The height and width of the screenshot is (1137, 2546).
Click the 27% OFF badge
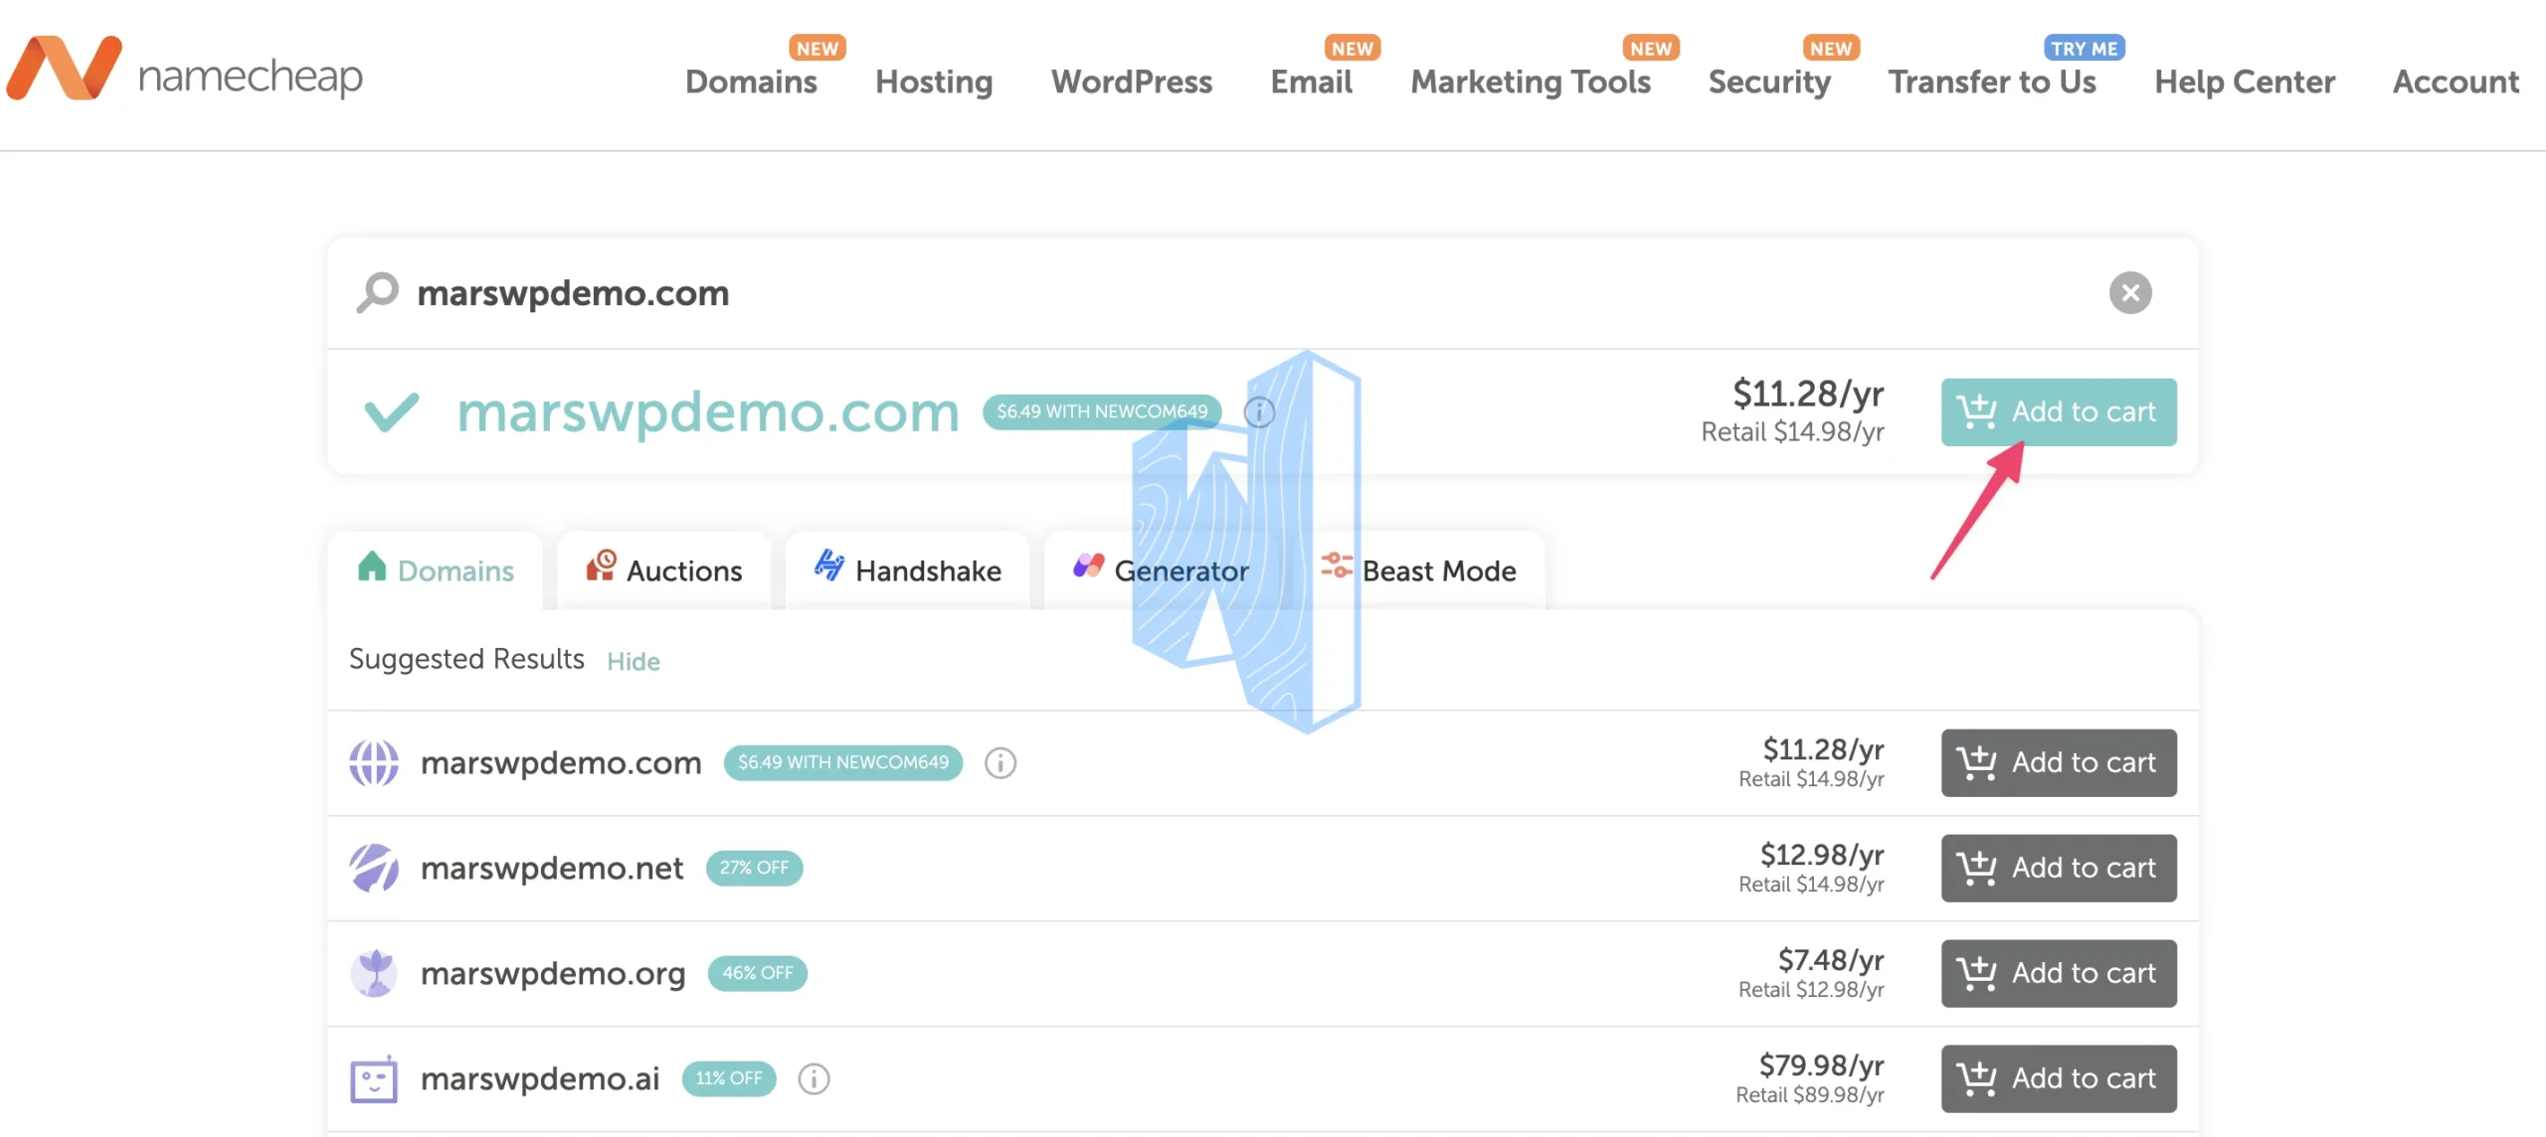755,868
